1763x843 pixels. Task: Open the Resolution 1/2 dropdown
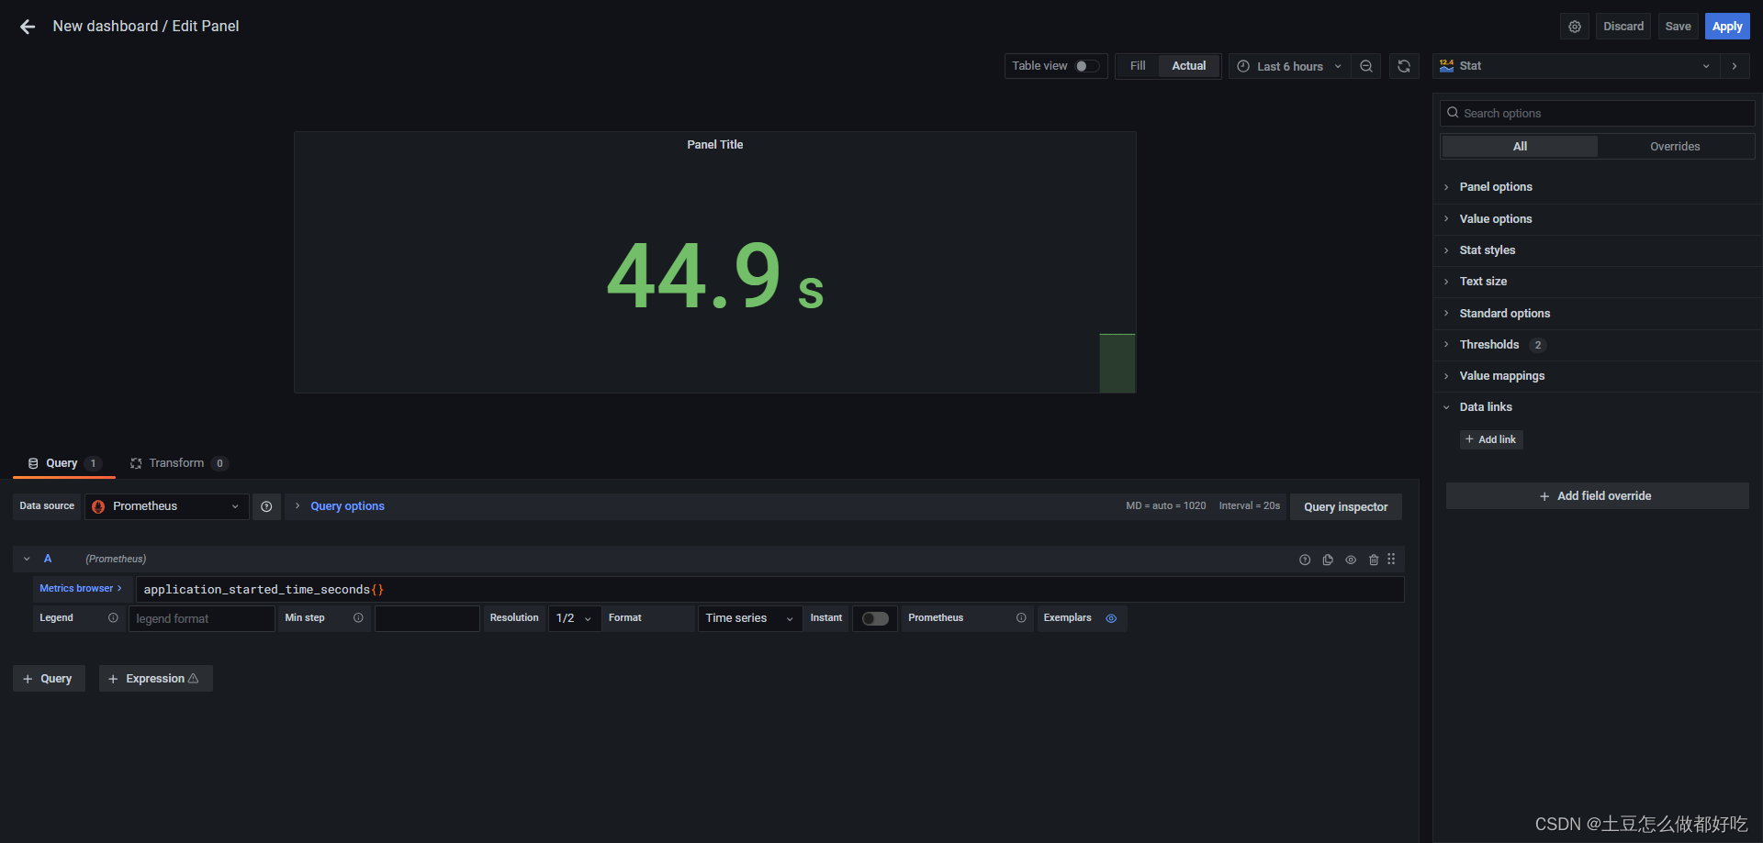tap(575, 618)
